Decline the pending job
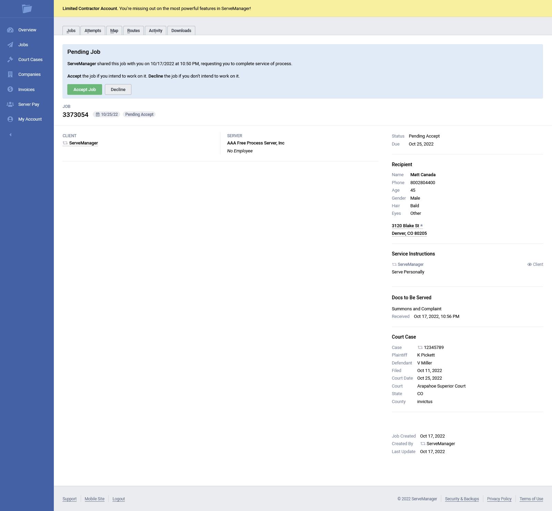 click(x=118, y=90)
